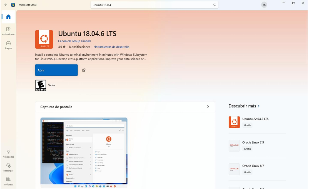Open the Juegos section

pyautogui.click(x=8, y=45)
